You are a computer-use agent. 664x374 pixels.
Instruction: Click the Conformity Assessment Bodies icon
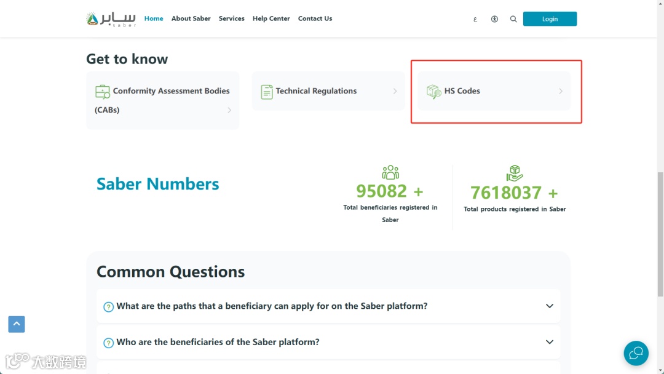pyautogui.click(x=103, y=92)
